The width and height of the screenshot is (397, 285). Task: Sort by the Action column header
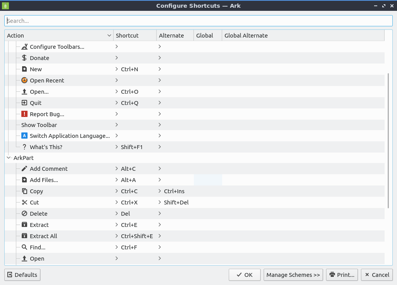point(58,36)
